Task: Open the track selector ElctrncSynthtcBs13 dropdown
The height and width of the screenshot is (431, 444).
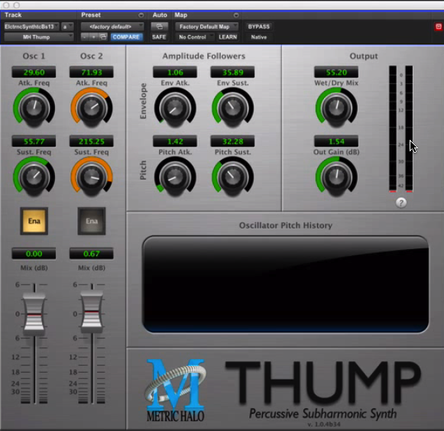Action: pyautogui.click(x=32, y=27)
